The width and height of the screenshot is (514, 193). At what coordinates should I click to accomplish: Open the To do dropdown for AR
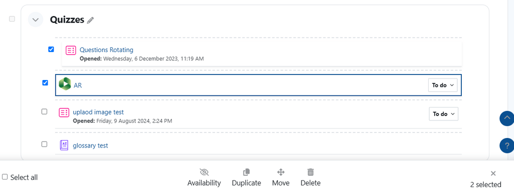pos(443,85)
